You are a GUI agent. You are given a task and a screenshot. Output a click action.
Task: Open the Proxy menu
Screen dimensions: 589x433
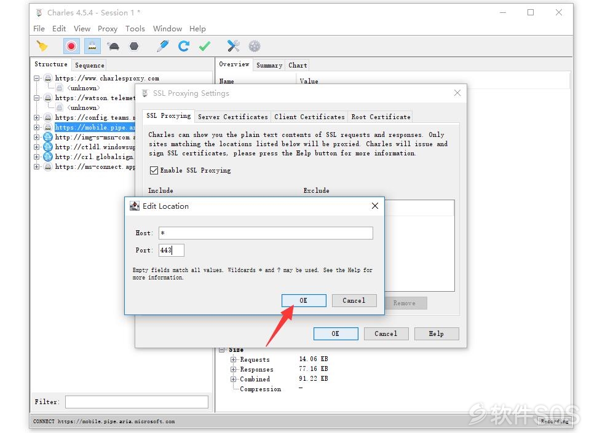(x=108, y=28)
